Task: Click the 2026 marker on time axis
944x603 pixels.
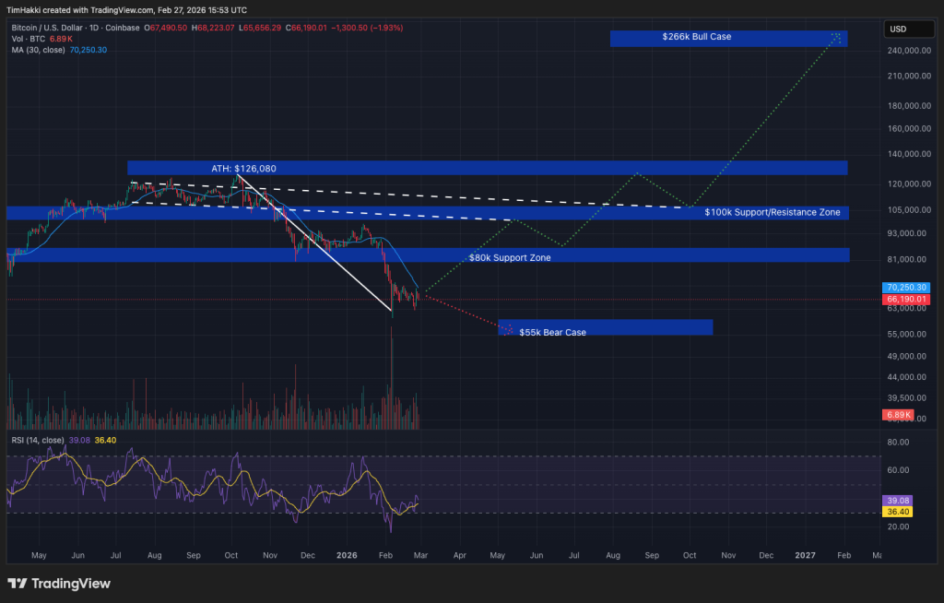Action: 347,556
